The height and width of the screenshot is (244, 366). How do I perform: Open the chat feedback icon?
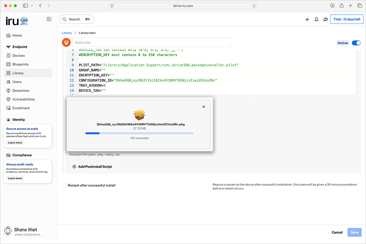point(326,20)
